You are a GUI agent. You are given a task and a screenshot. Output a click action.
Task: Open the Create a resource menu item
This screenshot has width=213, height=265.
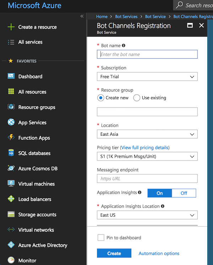pyautogui.click(x=38, y=27)
